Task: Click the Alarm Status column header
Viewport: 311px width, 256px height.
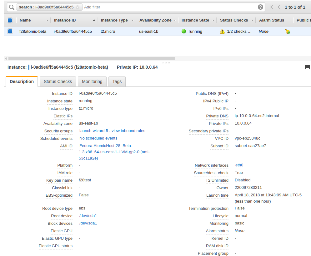Action: tap(272, 20)
